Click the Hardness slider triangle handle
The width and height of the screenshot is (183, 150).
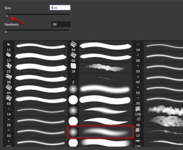pyautogui.click(x=6, y=32)
